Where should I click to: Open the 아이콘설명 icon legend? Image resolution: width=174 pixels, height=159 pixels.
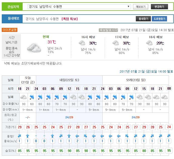tap(10, 30)
